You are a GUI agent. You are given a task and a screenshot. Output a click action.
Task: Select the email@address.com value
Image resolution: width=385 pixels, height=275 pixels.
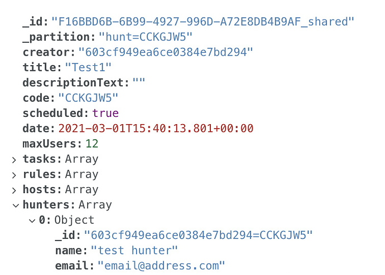(161, 266)
